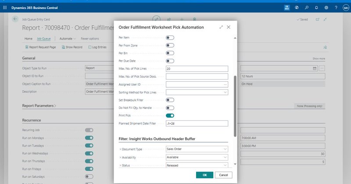Confirm dialog with OK button
The height and width of the screenshot is (184, 351).
coord(204,175)
